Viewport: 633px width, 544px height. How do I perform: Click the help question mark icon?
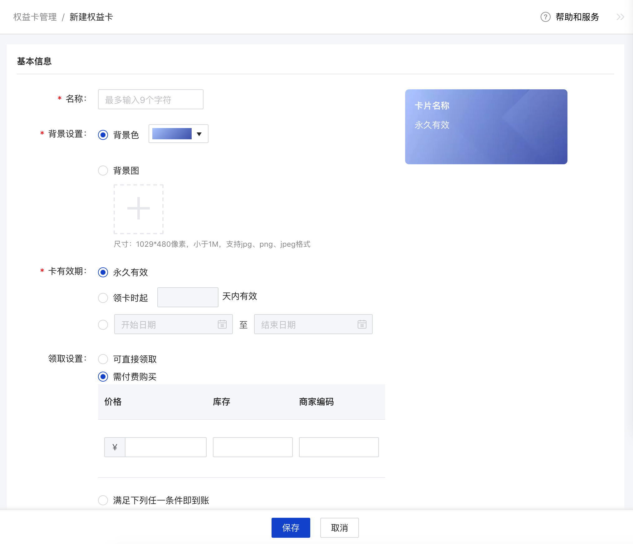click(x=545, y=17)
